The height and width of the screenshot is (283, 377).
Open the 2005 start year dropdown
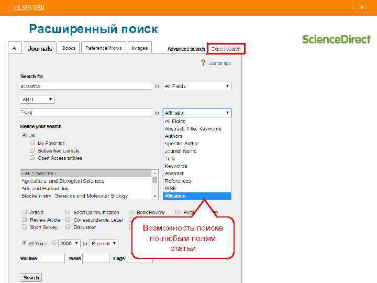69,243
